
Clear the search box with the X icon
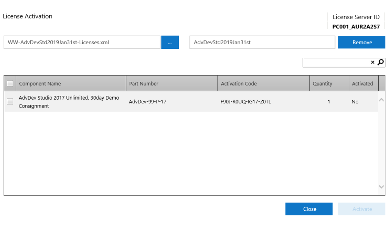tap(373, 62)
